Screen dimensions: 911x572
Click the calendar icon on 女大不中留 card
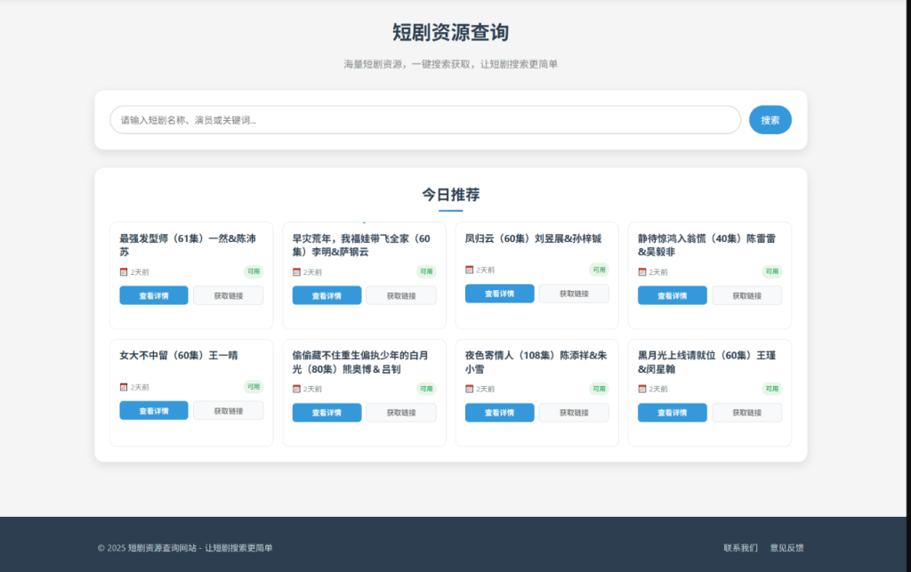tap(122, 387)
